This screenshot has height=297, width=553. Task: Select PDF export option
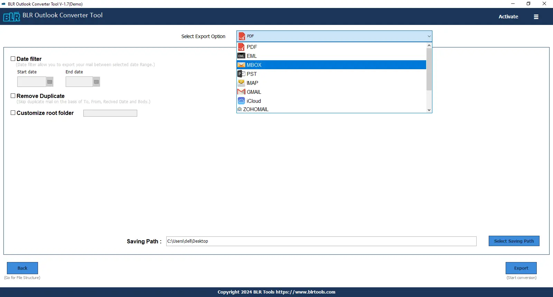coord(331,47)
